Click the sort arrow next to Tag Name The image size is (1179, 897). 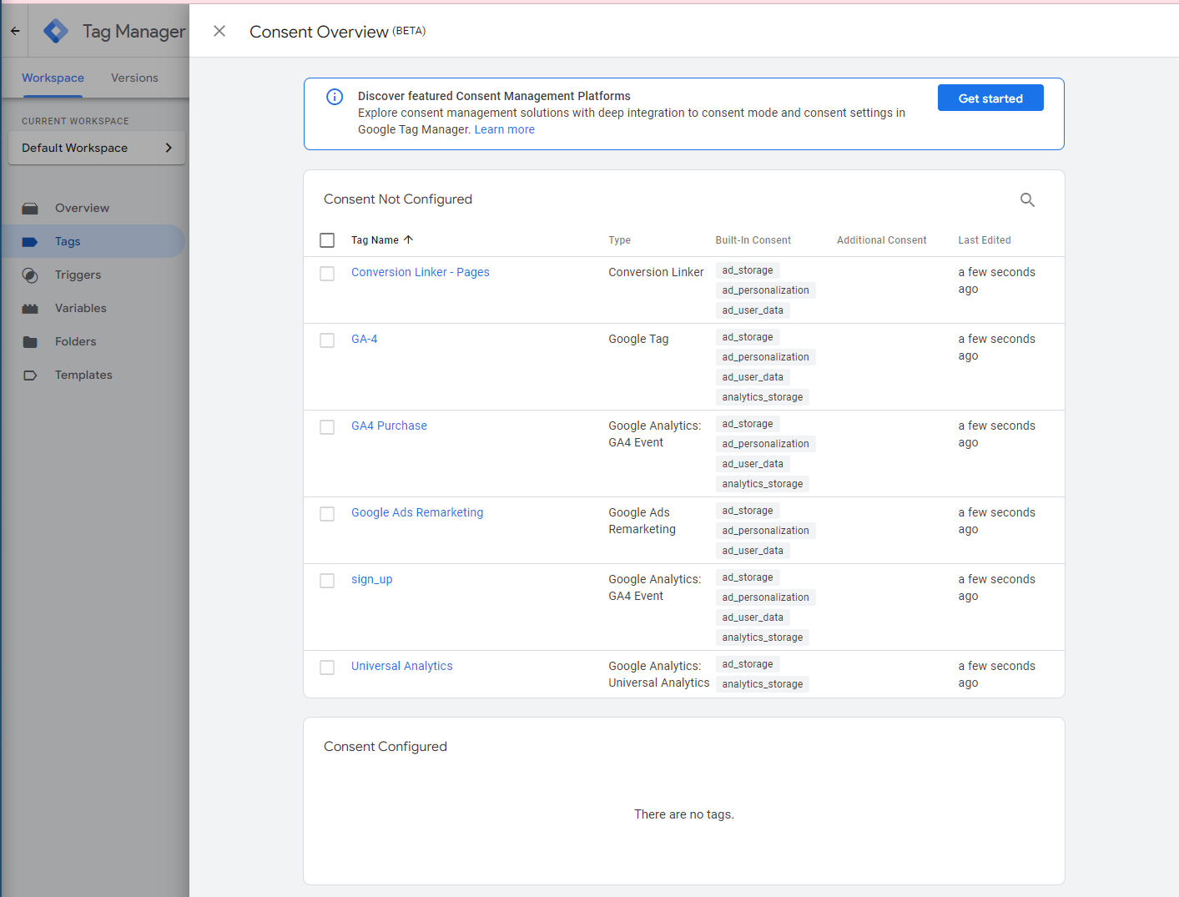click(x=408, y=239)
